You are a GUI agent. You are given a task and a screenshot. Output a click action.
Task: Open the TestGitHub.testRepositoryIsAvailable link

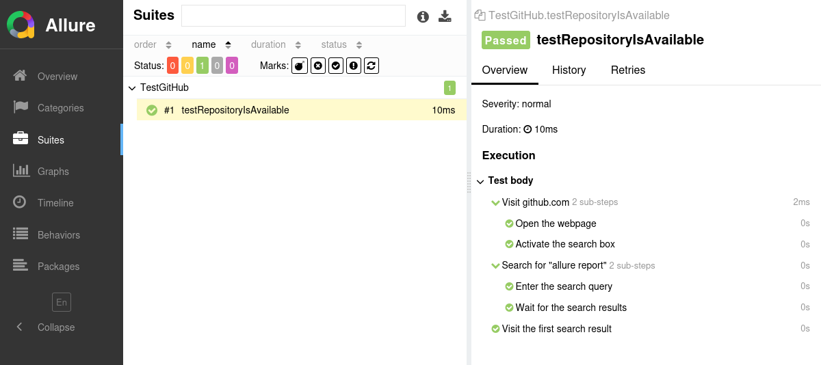(x=579, y=15)
